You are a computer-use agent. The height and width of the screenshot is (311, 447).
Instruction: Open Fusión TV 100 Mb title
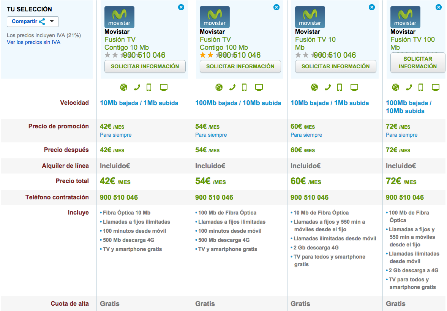pyautogui.click(x=412, y=43)
